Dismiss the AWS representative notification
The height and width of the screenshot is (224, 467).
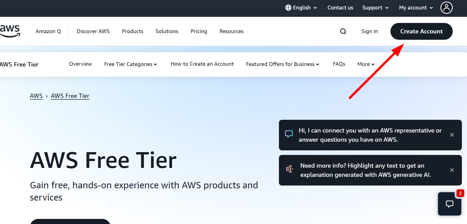point(452,135)
